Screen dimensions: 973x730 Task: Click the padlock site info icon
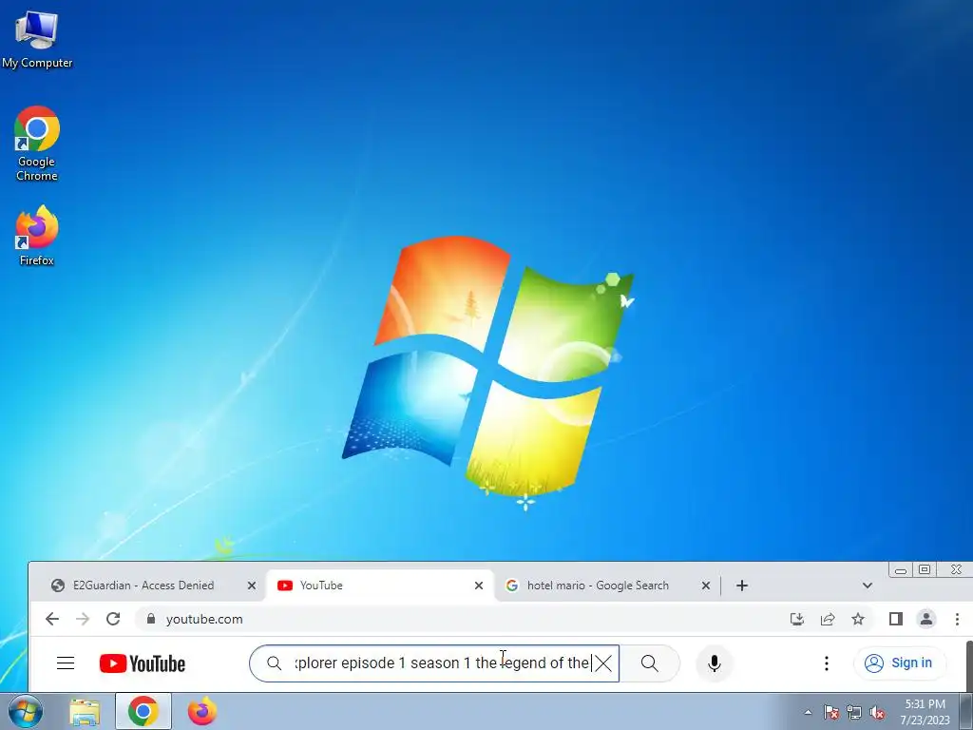pos(151,619)
